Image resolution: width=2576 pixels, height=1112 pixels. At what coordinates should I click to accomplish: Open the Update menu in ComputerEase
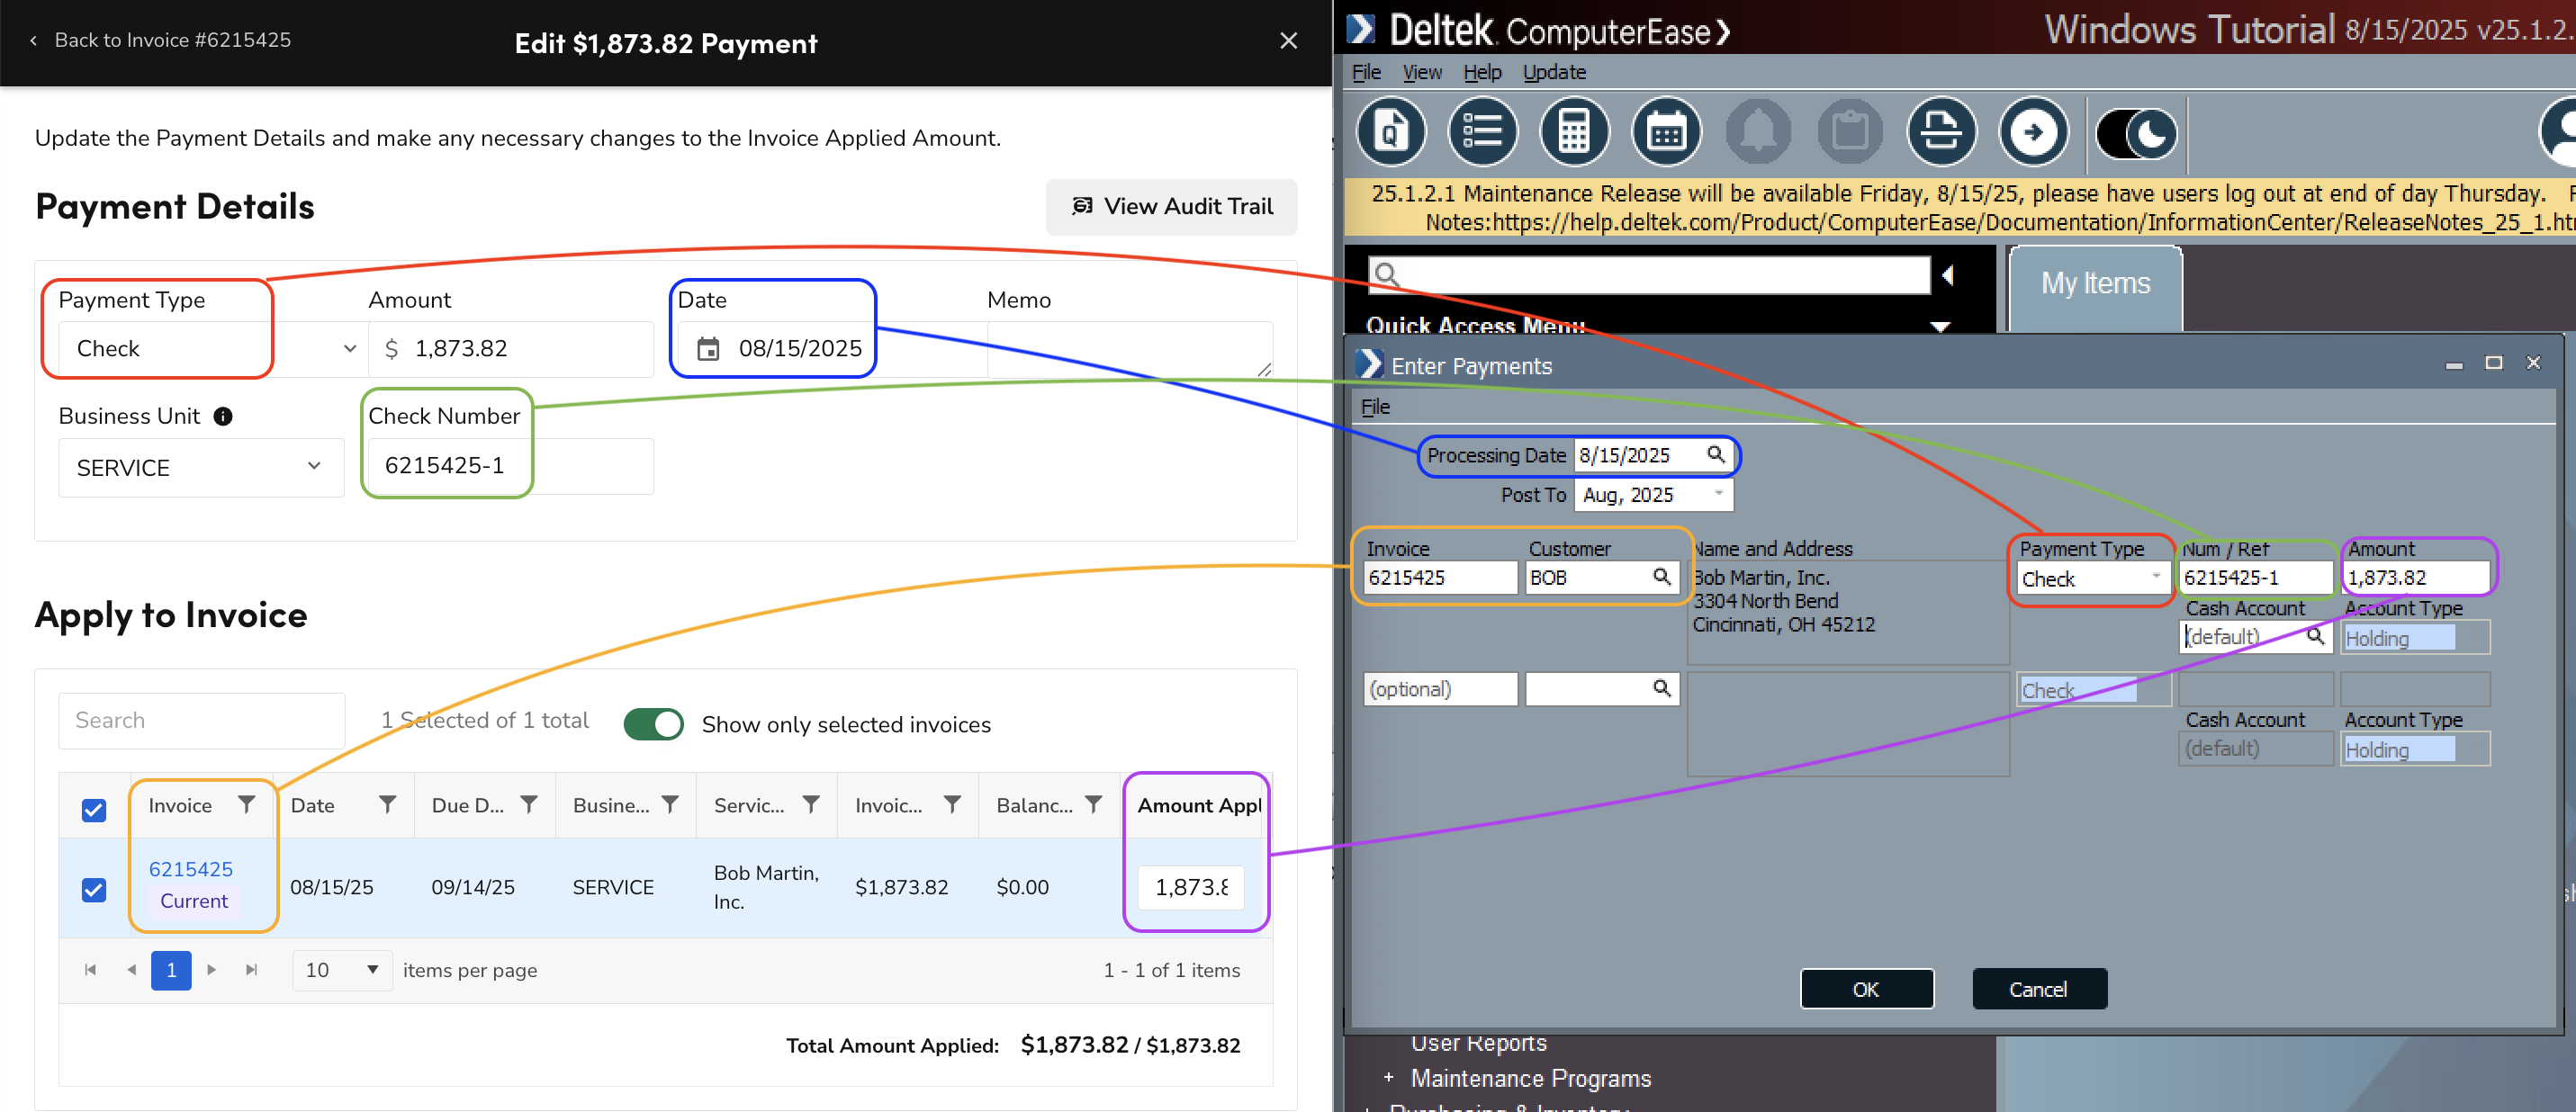1554,72
